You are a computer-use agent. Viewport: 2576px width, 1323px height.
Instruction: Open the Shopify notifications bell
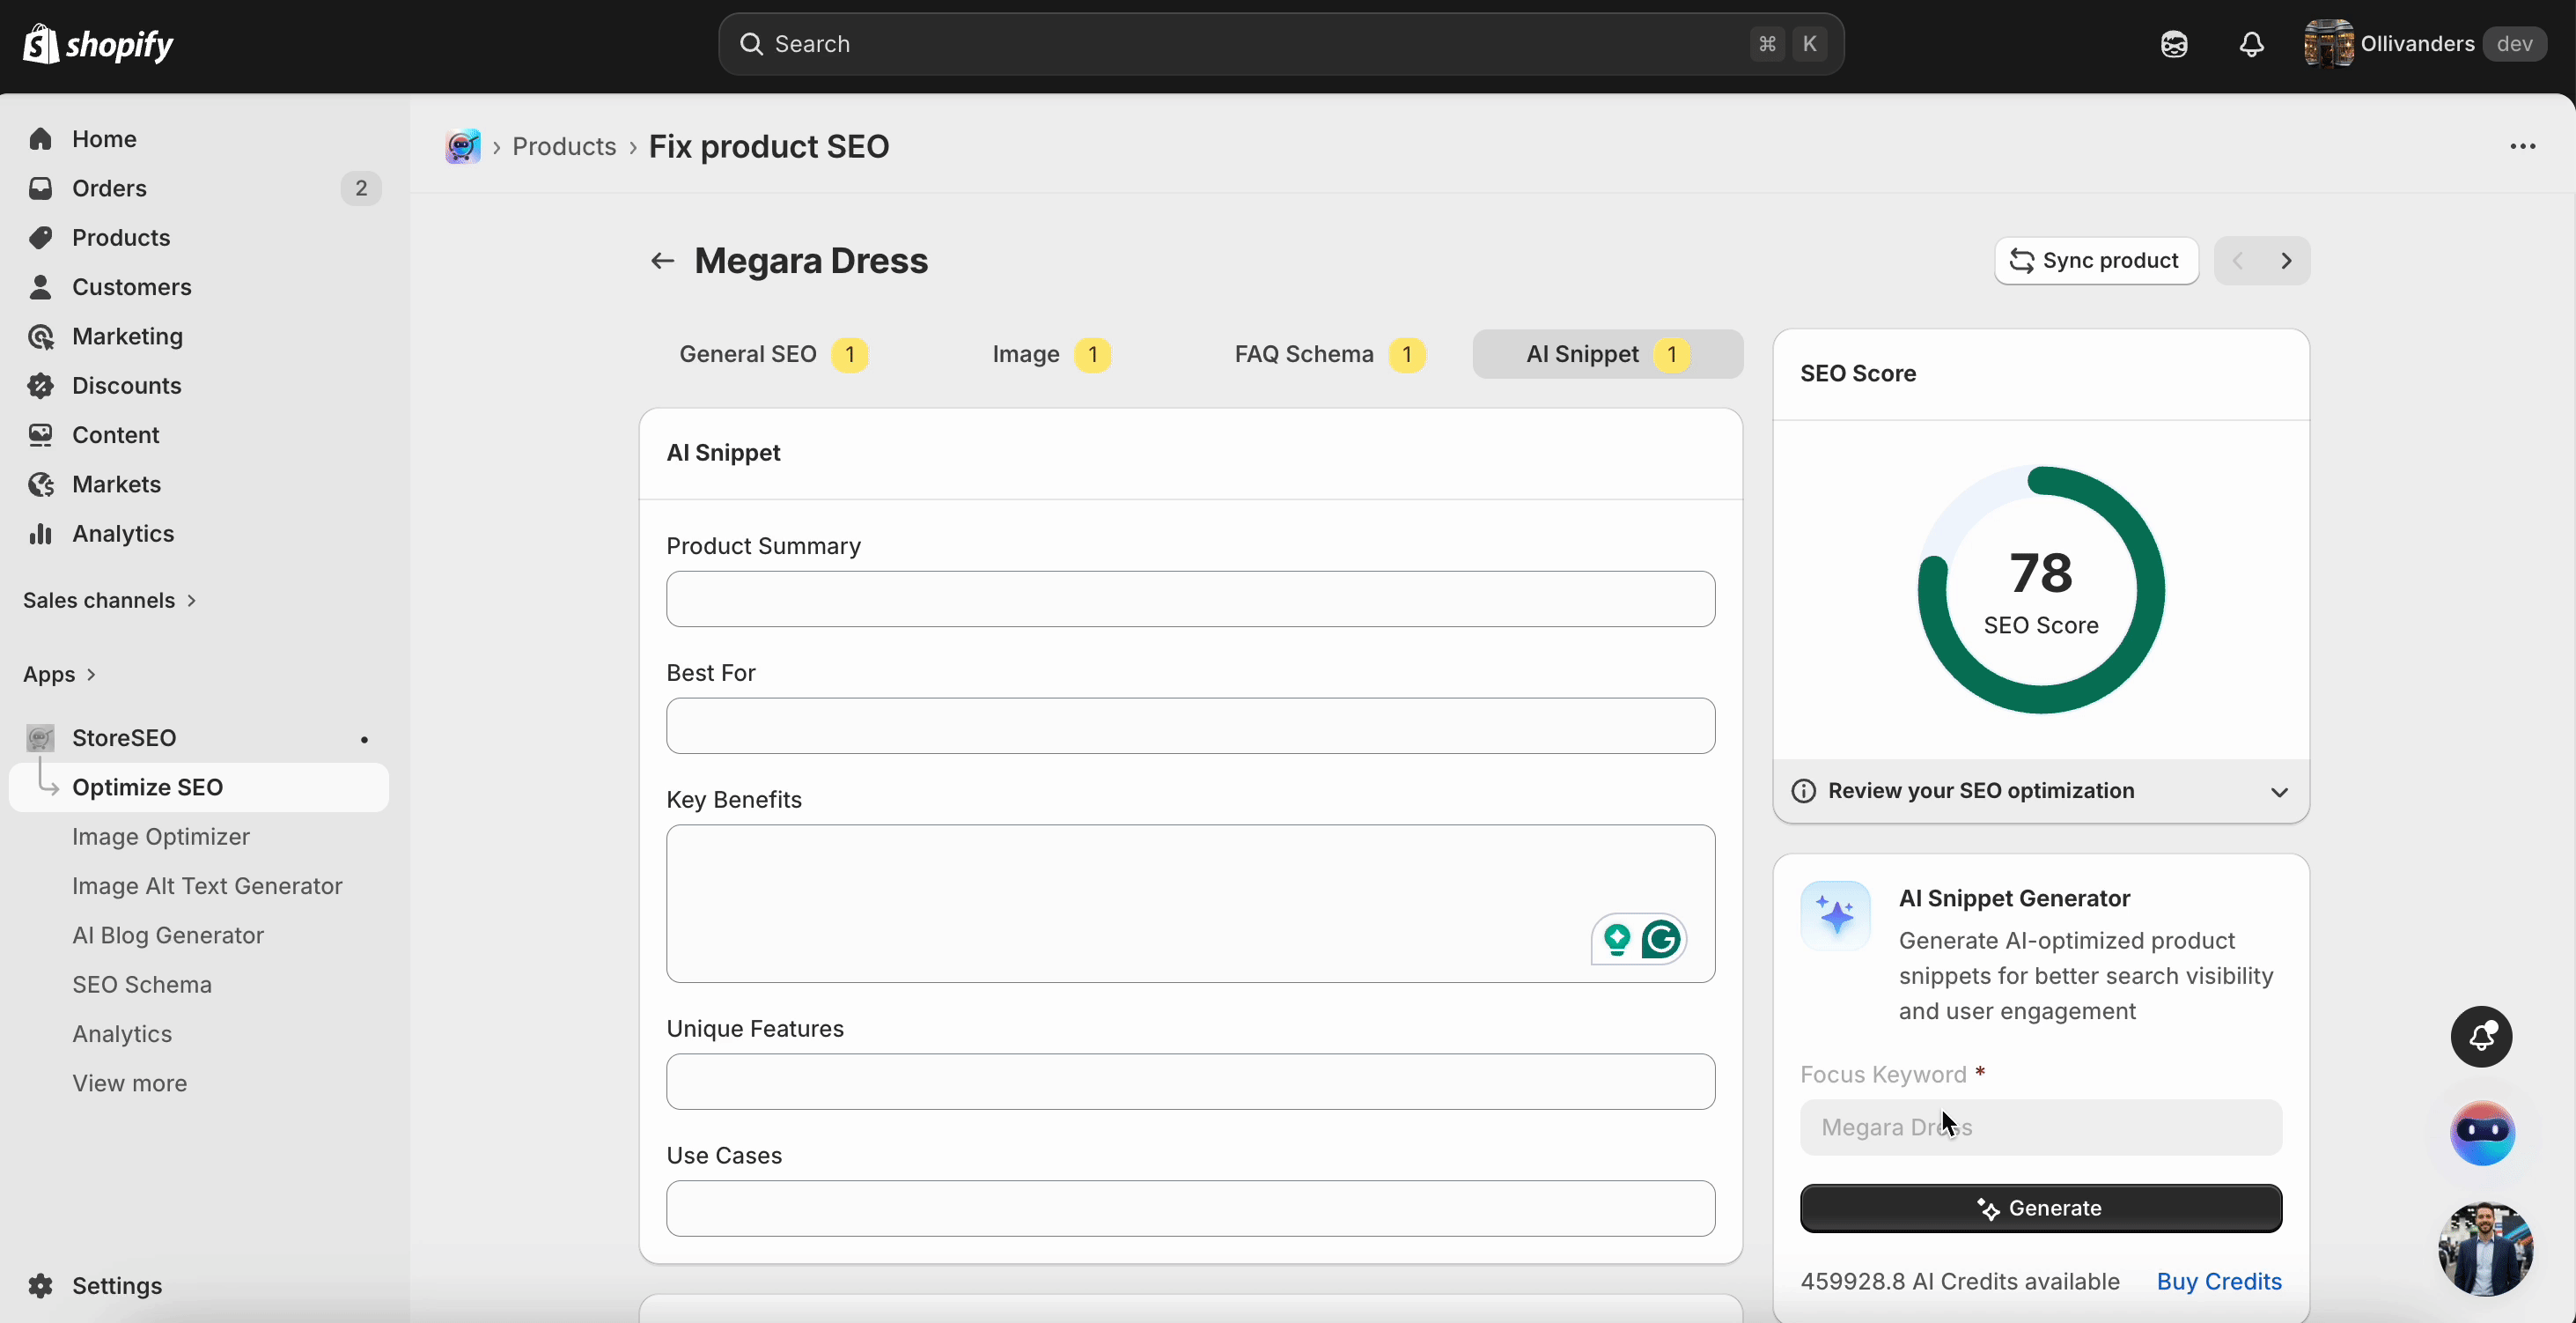[x=2250, y=44]
